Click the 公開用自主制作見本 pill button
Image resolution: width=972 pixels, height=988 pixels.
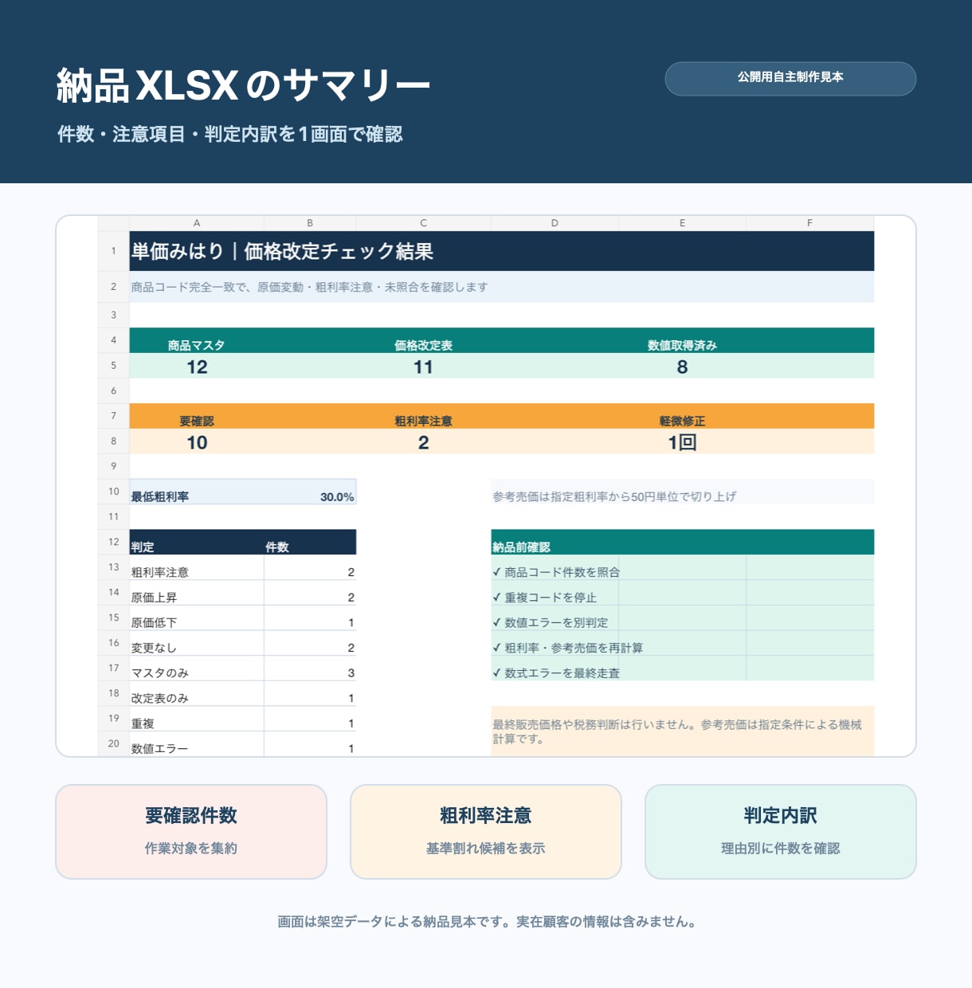(790, 78)
